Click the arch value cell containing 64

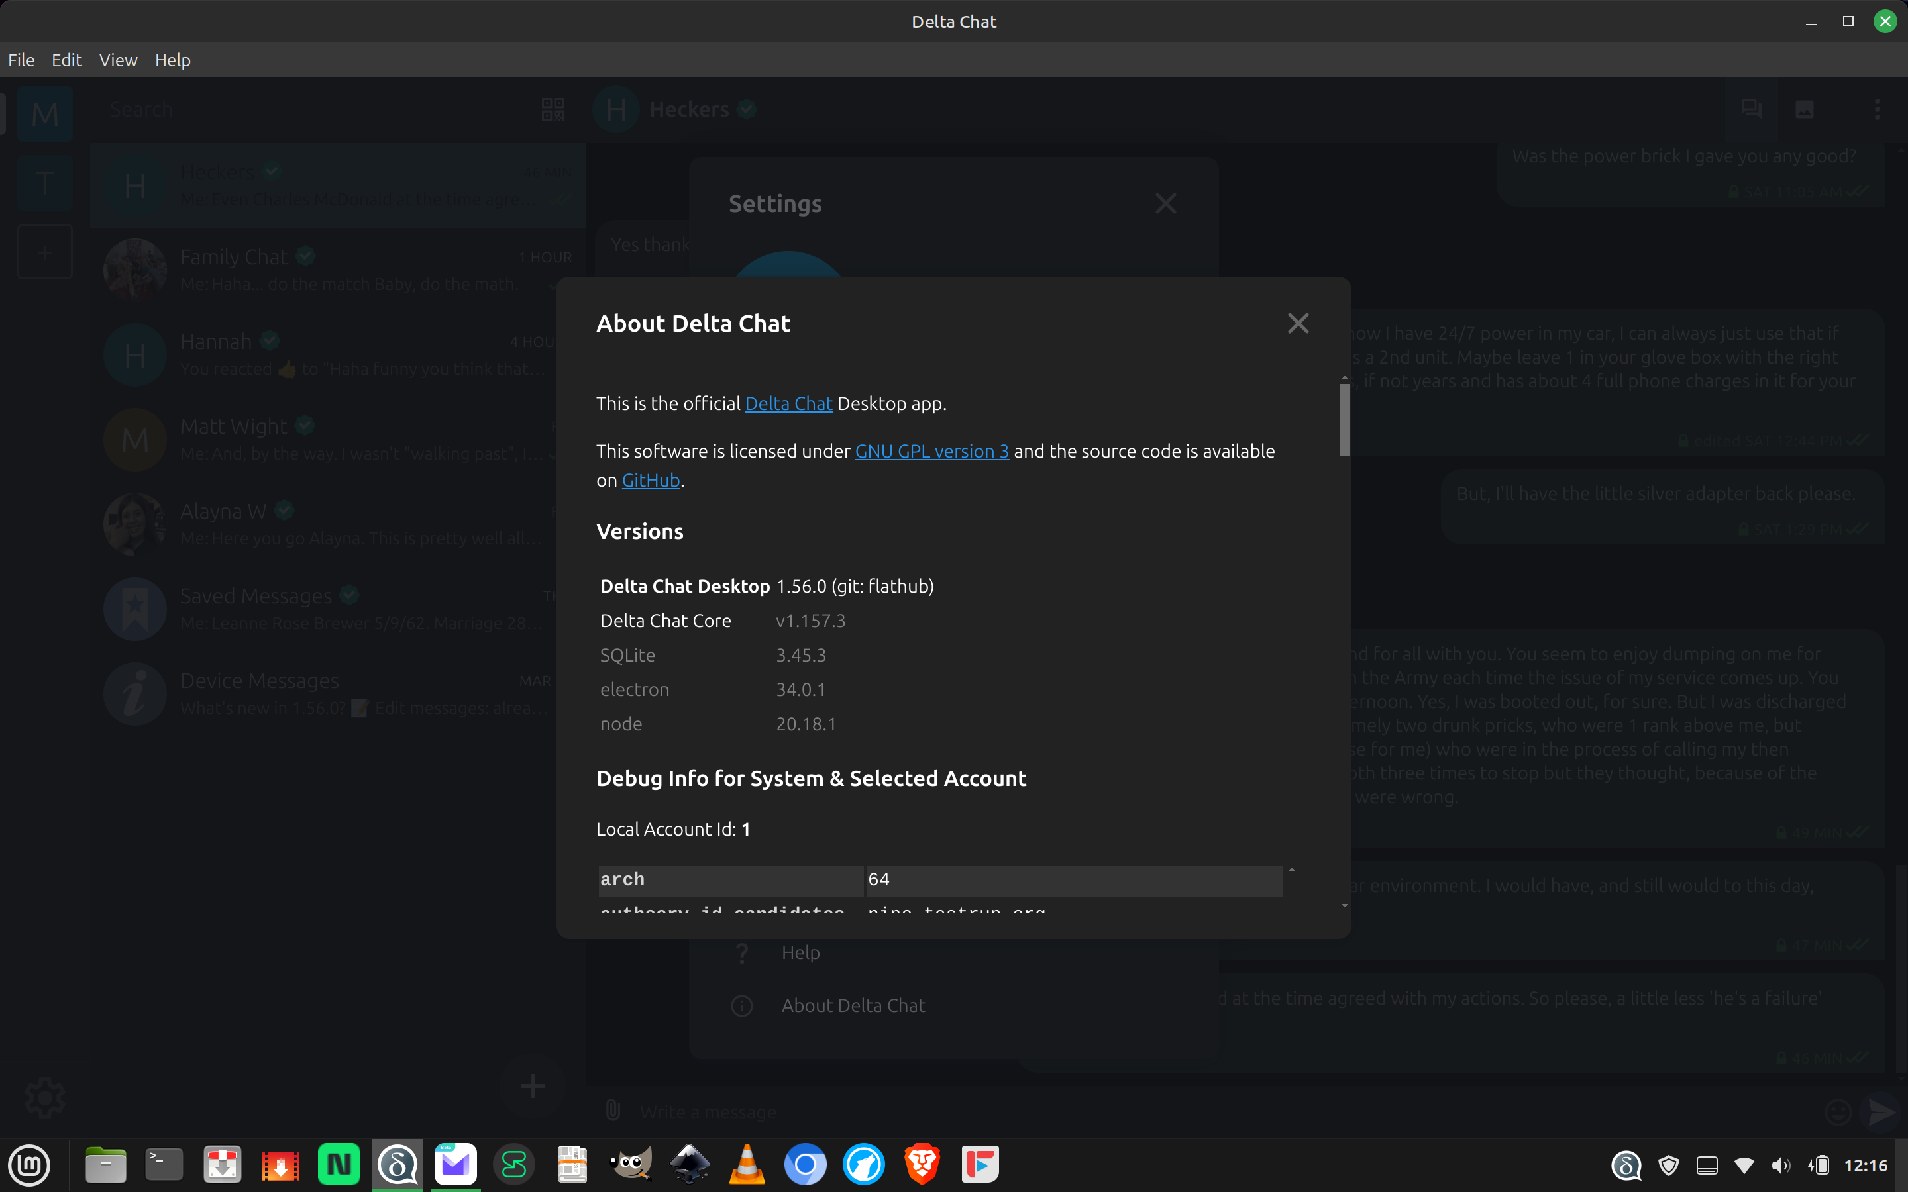[x=1073, y=880]
